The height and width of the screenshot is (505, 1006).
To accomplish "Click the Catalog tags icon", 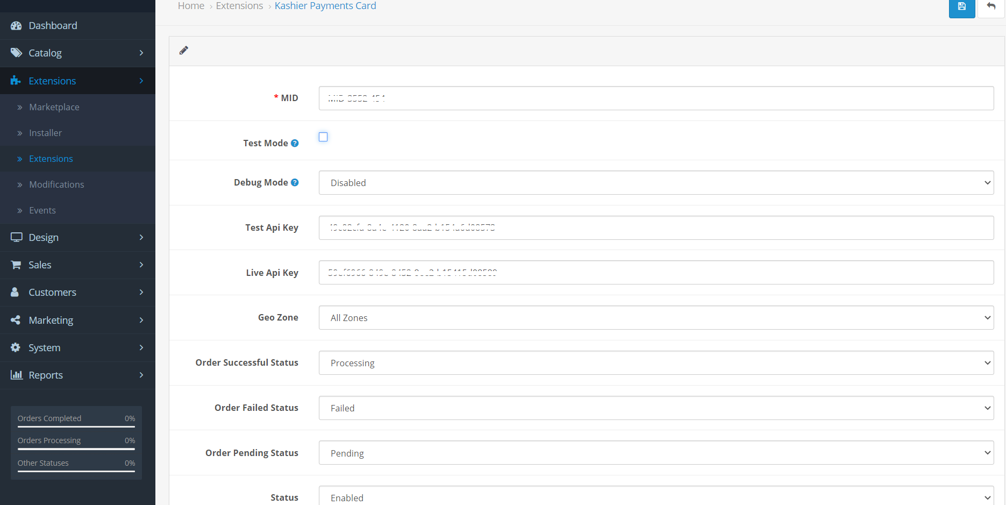I will pyautogui.click(x=16, y=53).
